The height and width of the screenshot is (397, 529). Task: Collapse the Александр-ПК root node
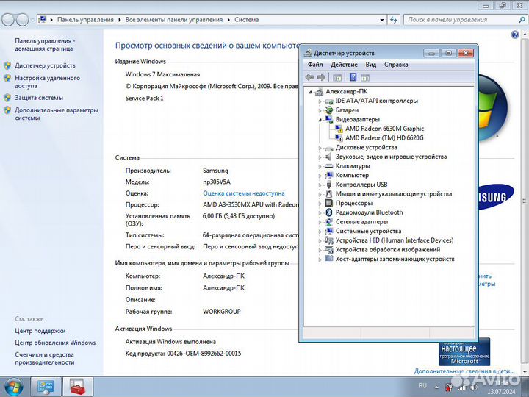(x=310, y=92)
